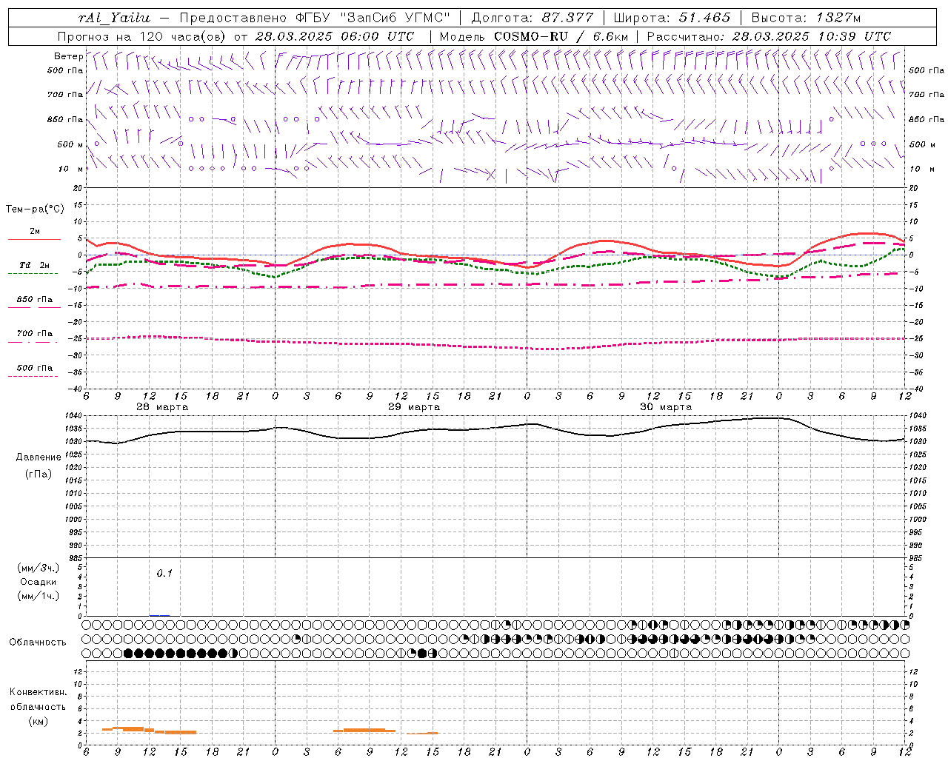Click the Тем-ра(°C) axis title

pos(35,209)
